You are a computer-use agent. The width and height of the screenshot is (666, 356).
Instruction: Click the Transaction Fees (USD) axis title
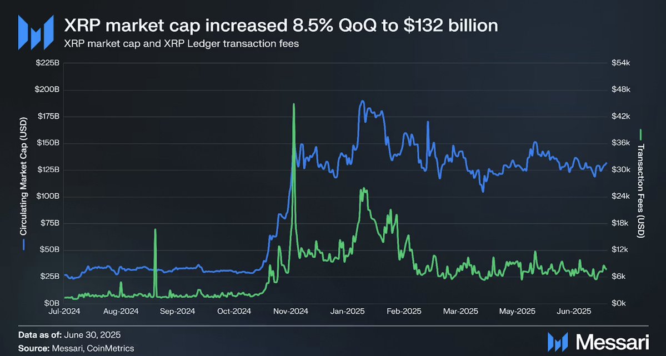640,190
